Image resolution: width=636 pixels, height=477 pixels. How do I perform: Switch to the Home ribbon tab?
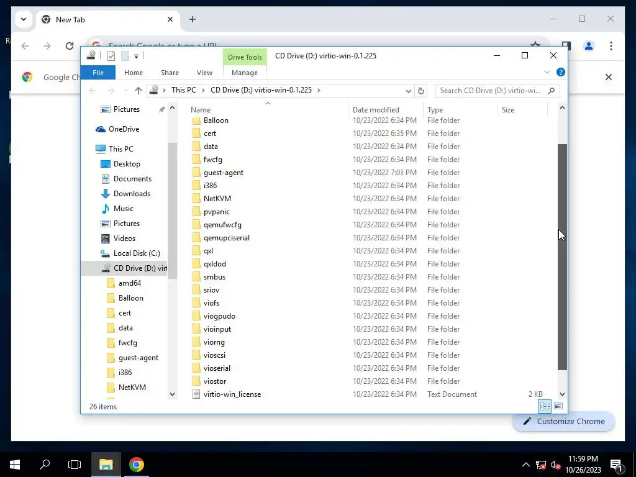134,73
